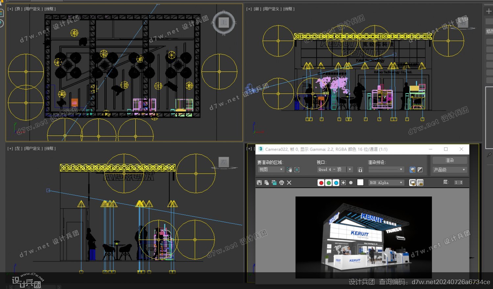This screenshot has height=289, width=493.
Task: Click the 层 layer spinner field
Action: pyautogui.click(x=458, y=182)
